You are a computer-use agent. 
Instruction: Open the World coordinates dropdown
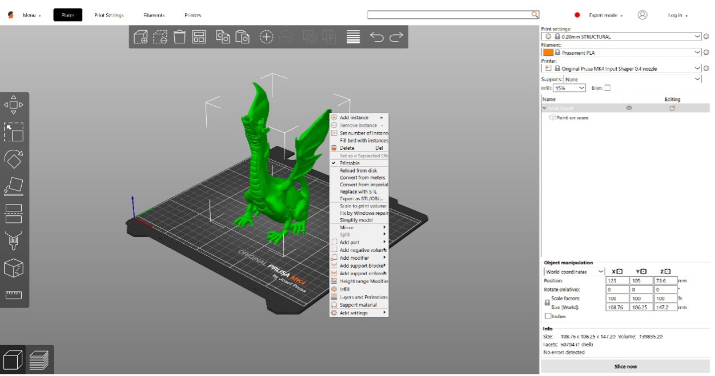(574, 272)
